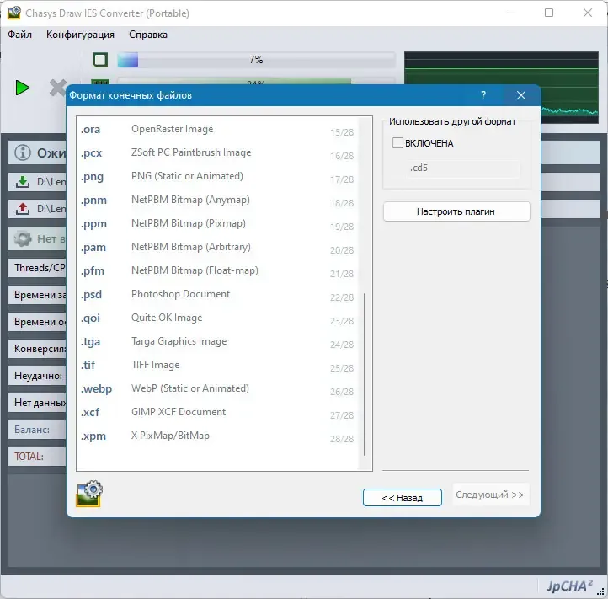This screenshot has width=608, height=599.
Task: Maximize the Chasys Draw IES Converter window
Action: [549, 13]
